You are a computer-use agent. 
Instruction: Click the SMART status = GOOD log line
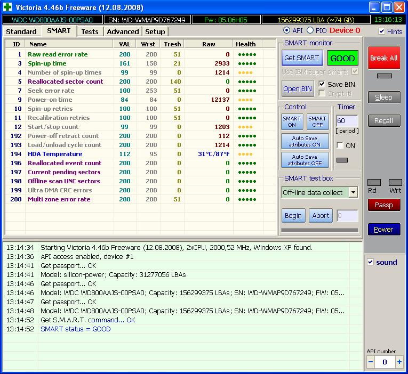click(x=76, y=329)
